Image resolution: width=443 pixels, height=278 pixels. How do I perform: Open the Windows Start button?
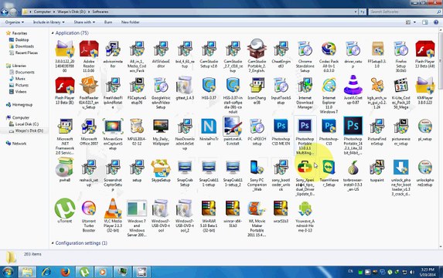8,272
